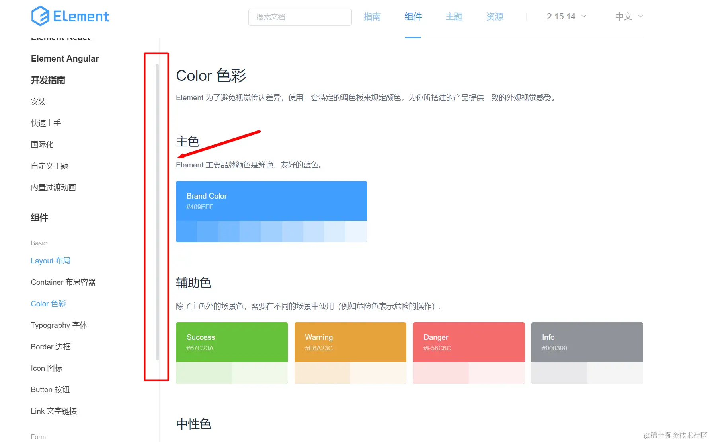Open the 2.15.14 version dropdown
The image size is (710, 442).
click(x=566, y=17)
